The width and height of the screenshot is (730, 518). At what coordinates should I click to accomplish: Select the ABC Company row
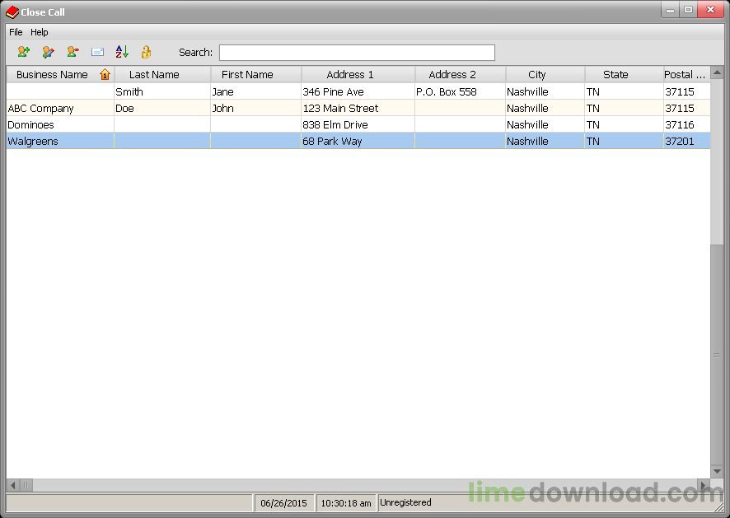358,108
